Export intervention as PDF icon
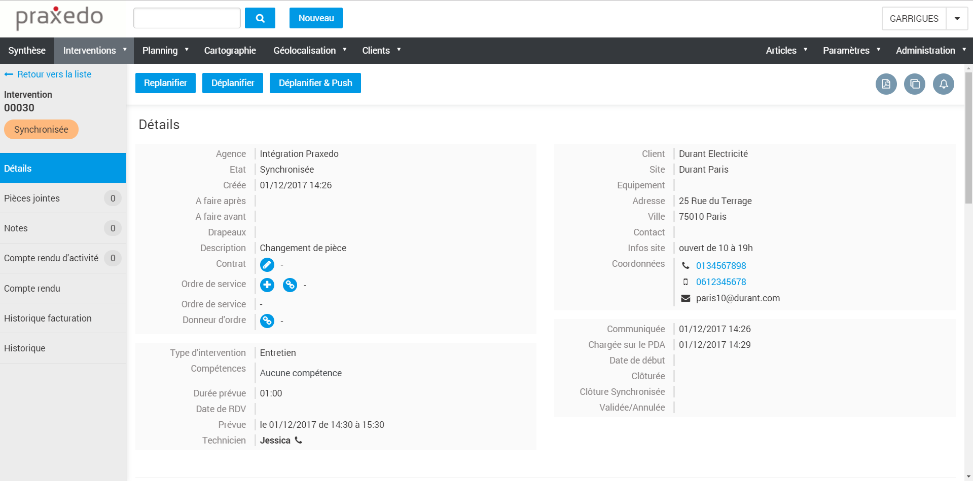Image resolution: width=973 pixels, height=481 pixels. pyautogui.click(x=886, y=84)
